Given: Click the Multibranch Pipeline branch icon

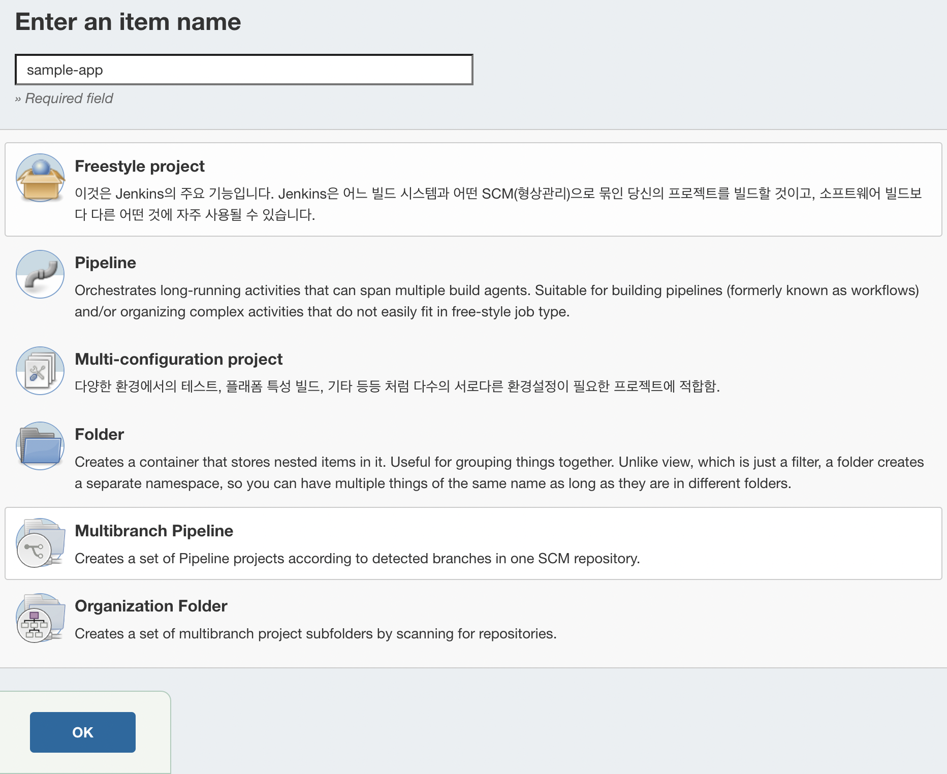Looking at the screenshot, I should (40, 542).
